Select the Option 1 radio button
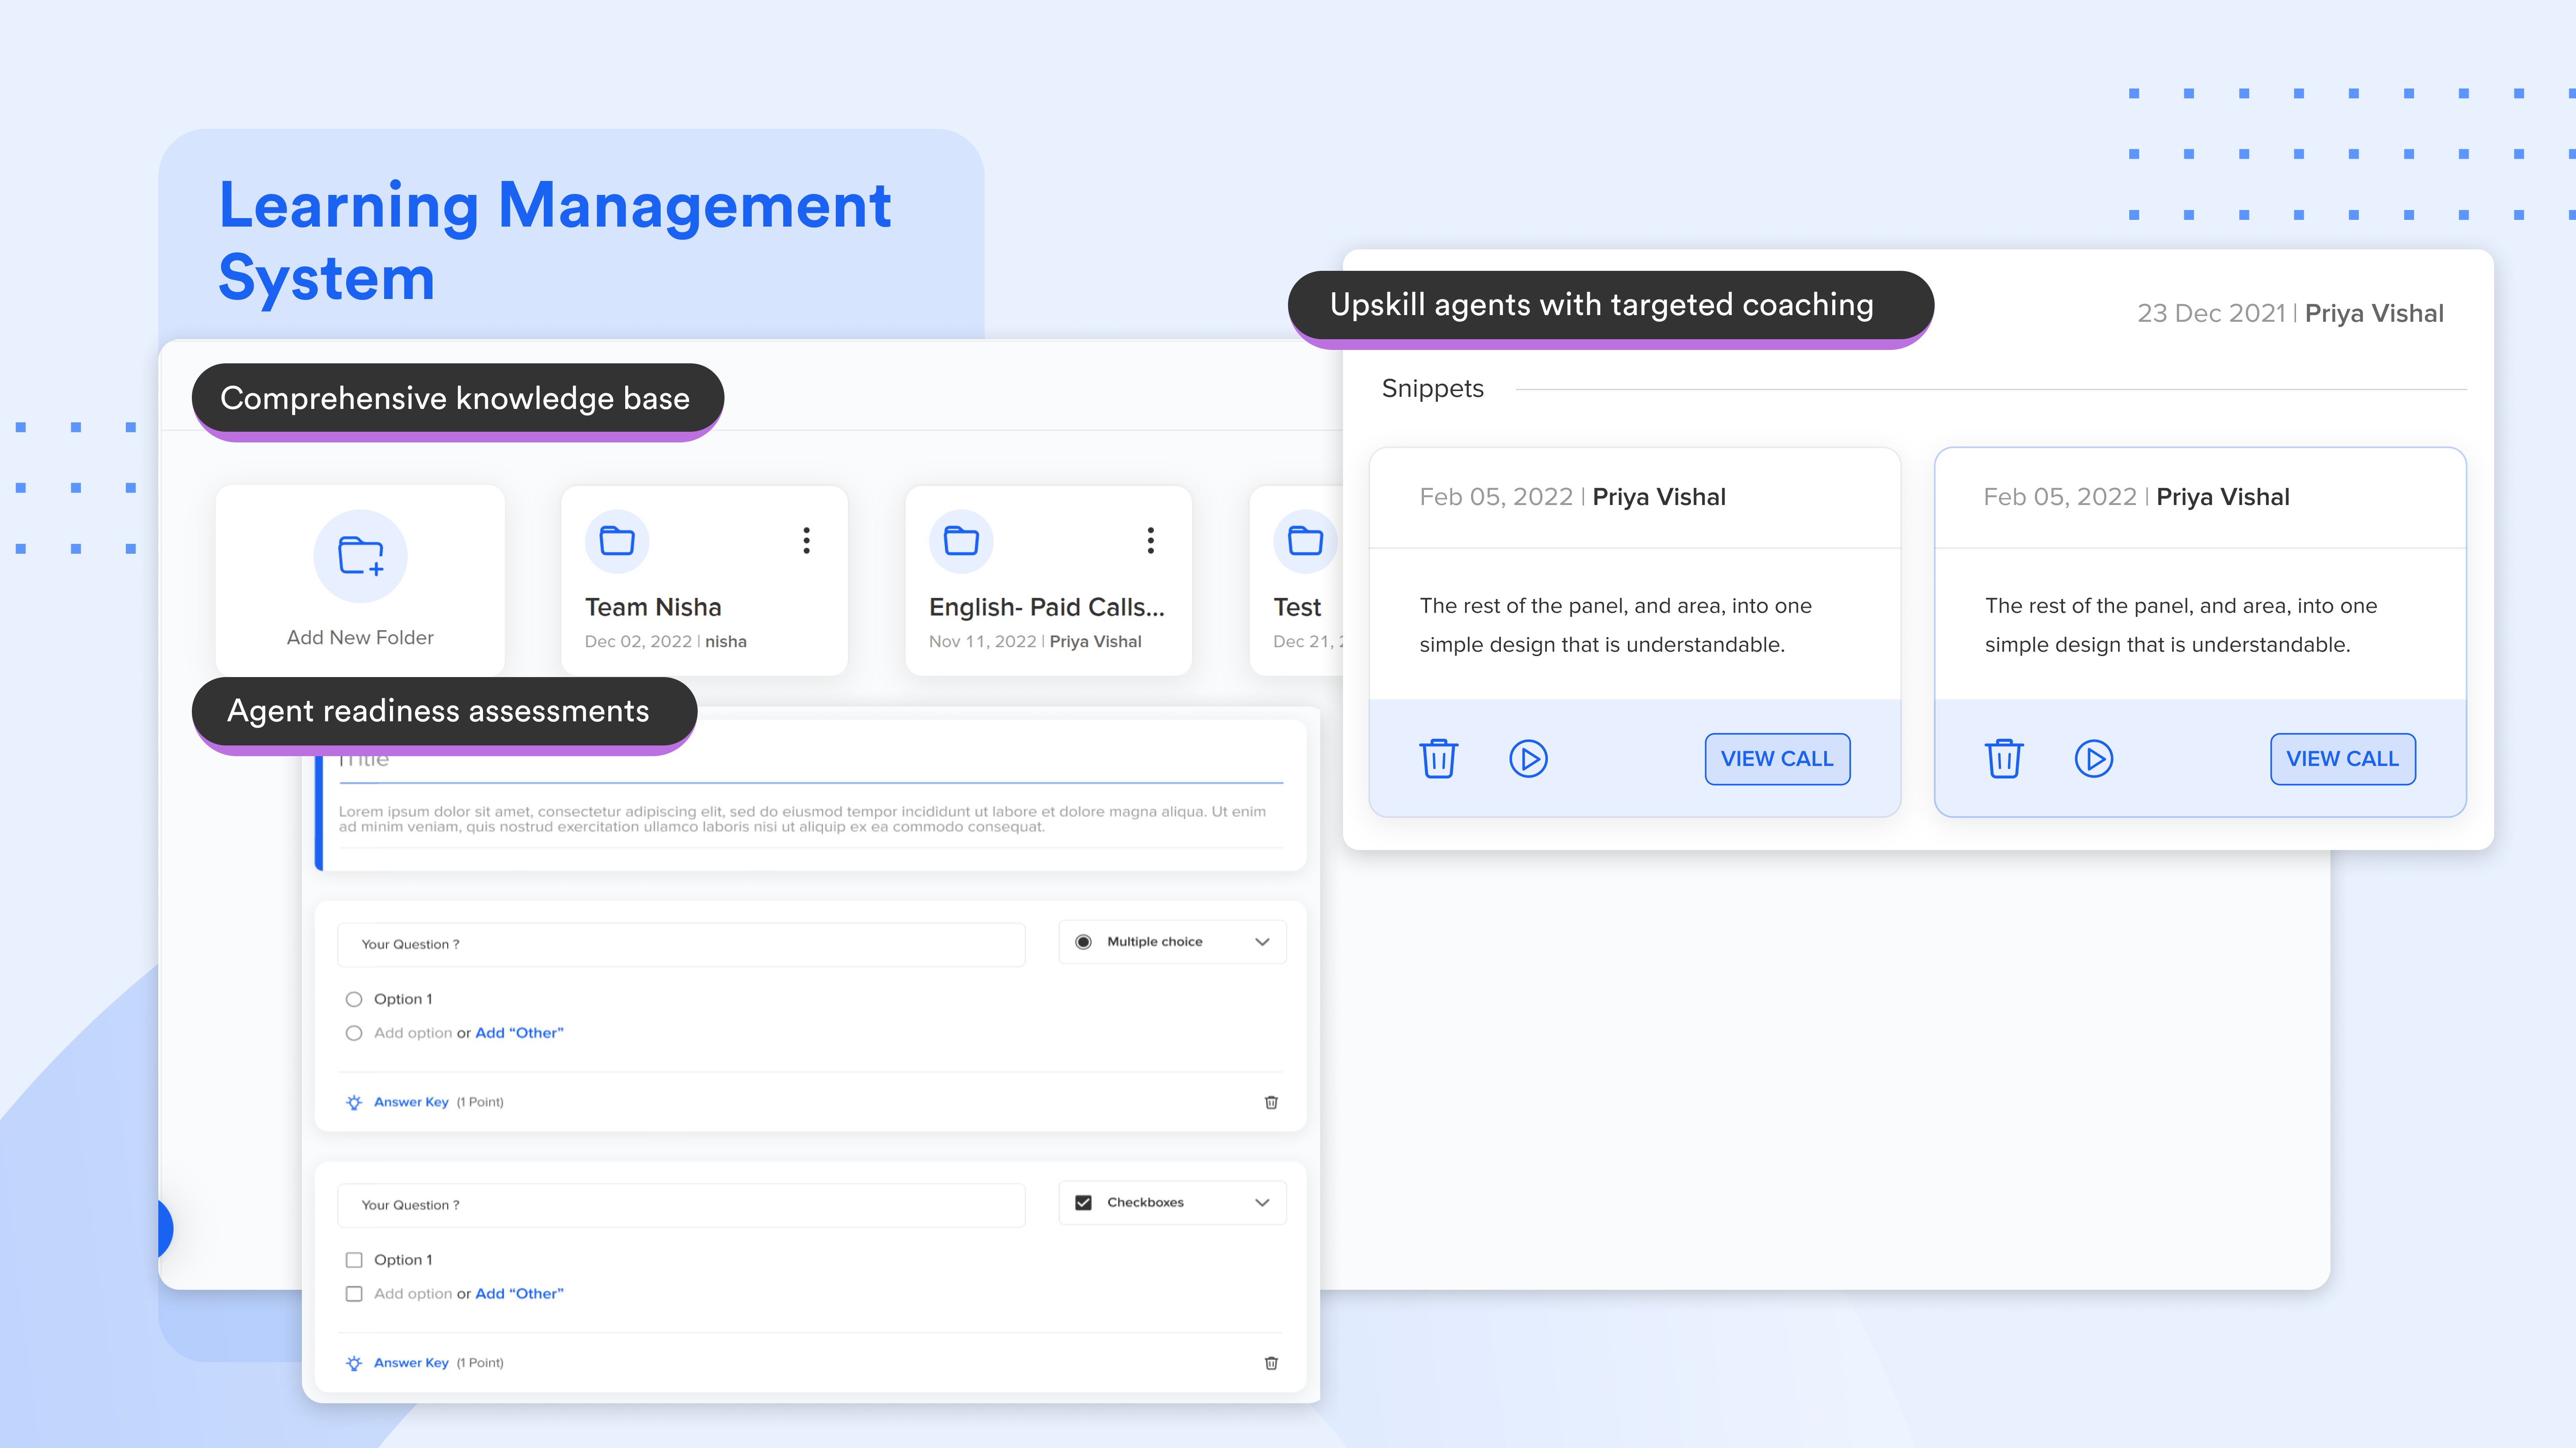The image size is (2576, 1448). point(354,998)
